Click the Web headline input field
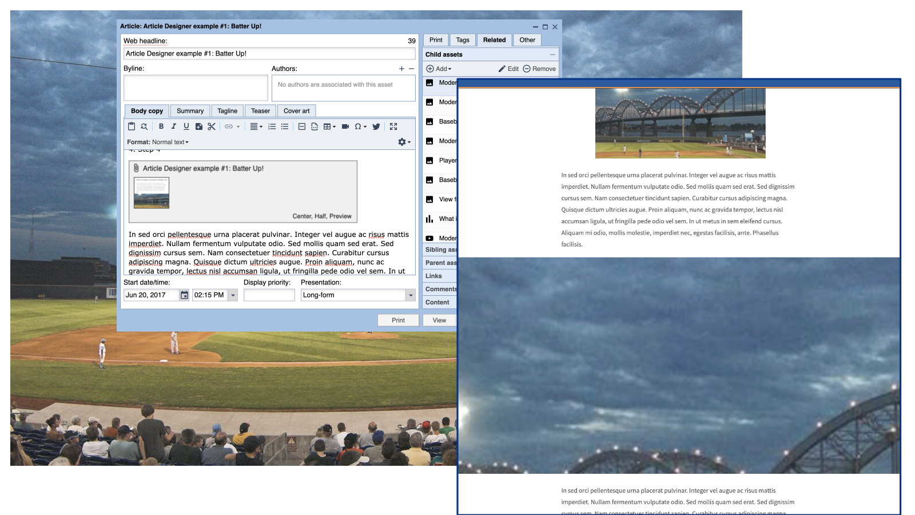Screen dimensions: 915x515 coord(269,54)
